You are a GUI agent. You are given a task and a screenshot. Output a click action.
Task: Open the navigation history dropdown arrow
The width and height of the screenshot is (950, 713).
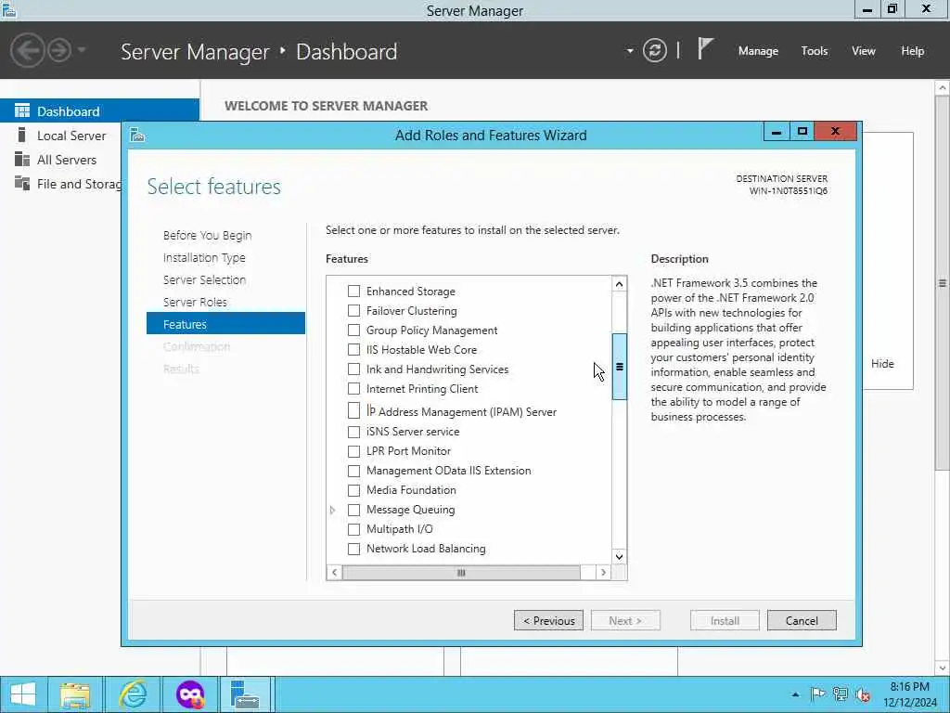click(82, 50)
